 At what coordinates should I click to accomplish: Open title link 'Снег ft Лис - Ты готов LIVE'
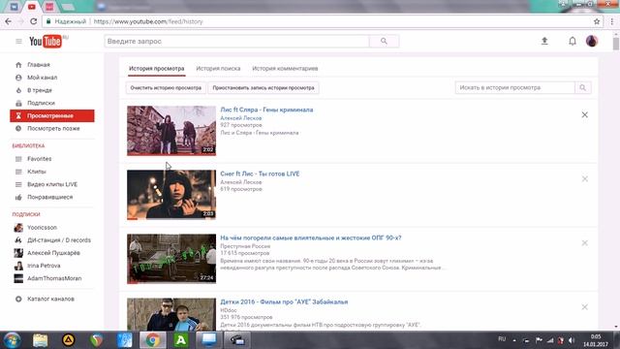(260, 174)
